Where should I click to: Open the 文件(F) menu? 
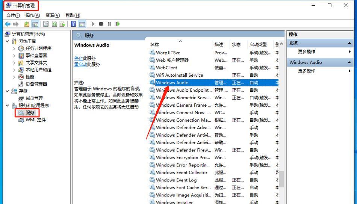coord(13,15)
